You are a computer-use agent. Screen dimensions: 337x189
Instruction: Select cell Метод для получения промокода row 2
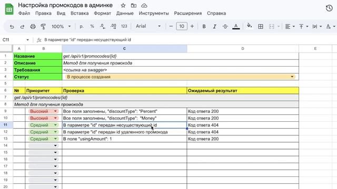point(180,63)
